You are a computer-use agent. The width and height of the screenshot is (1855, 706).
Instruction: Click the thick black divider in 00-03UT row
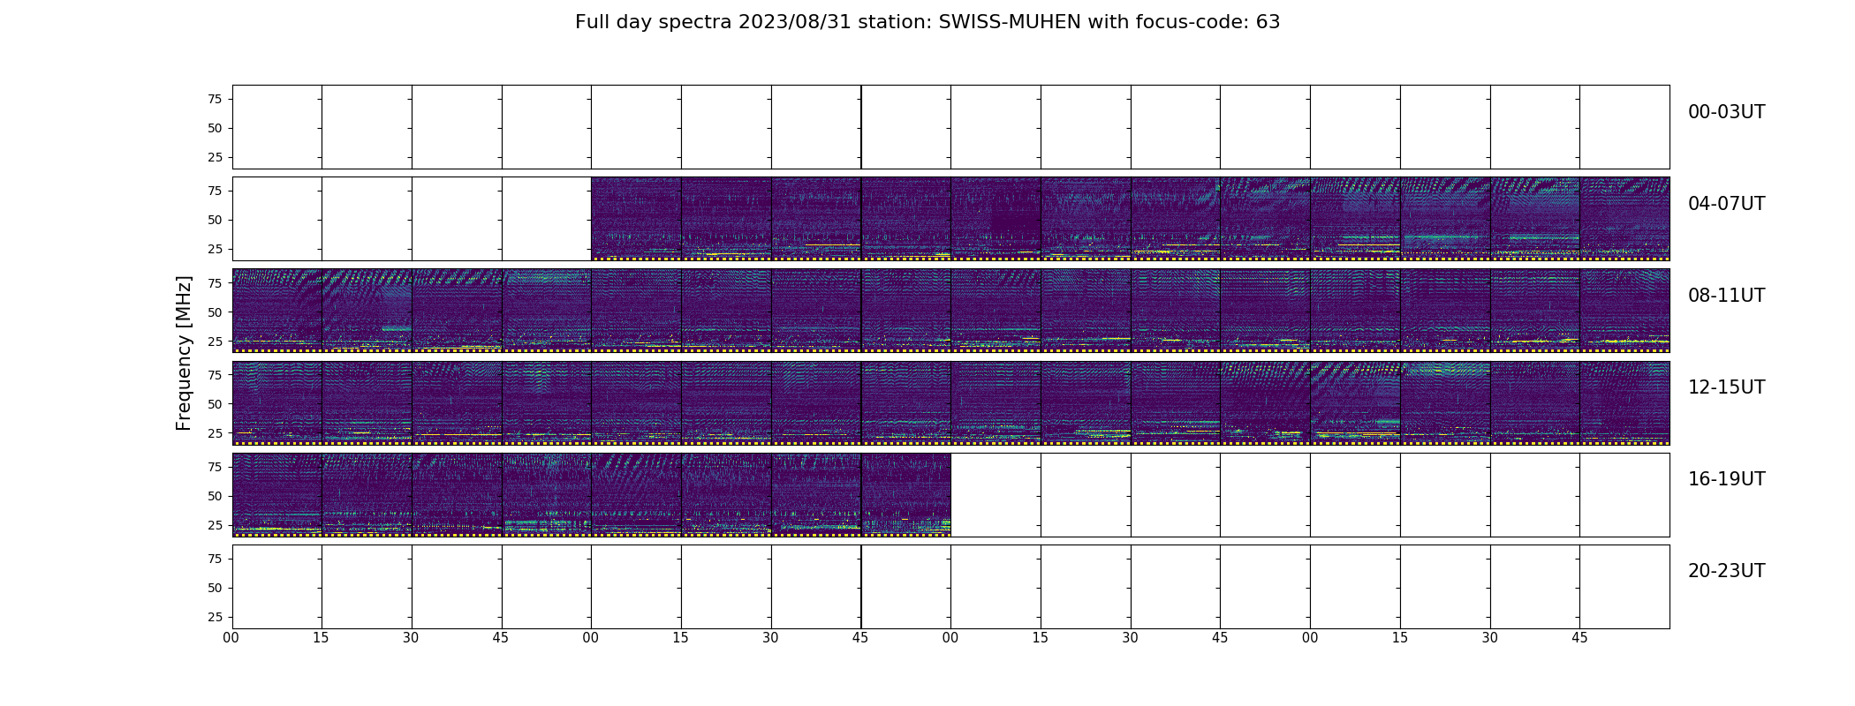(x=861, y=127)
